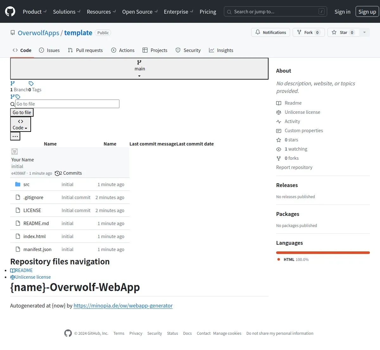The image size is (380, 350).
Task: Open the 2 Commits history link
Action: click(x=68, y=173)
